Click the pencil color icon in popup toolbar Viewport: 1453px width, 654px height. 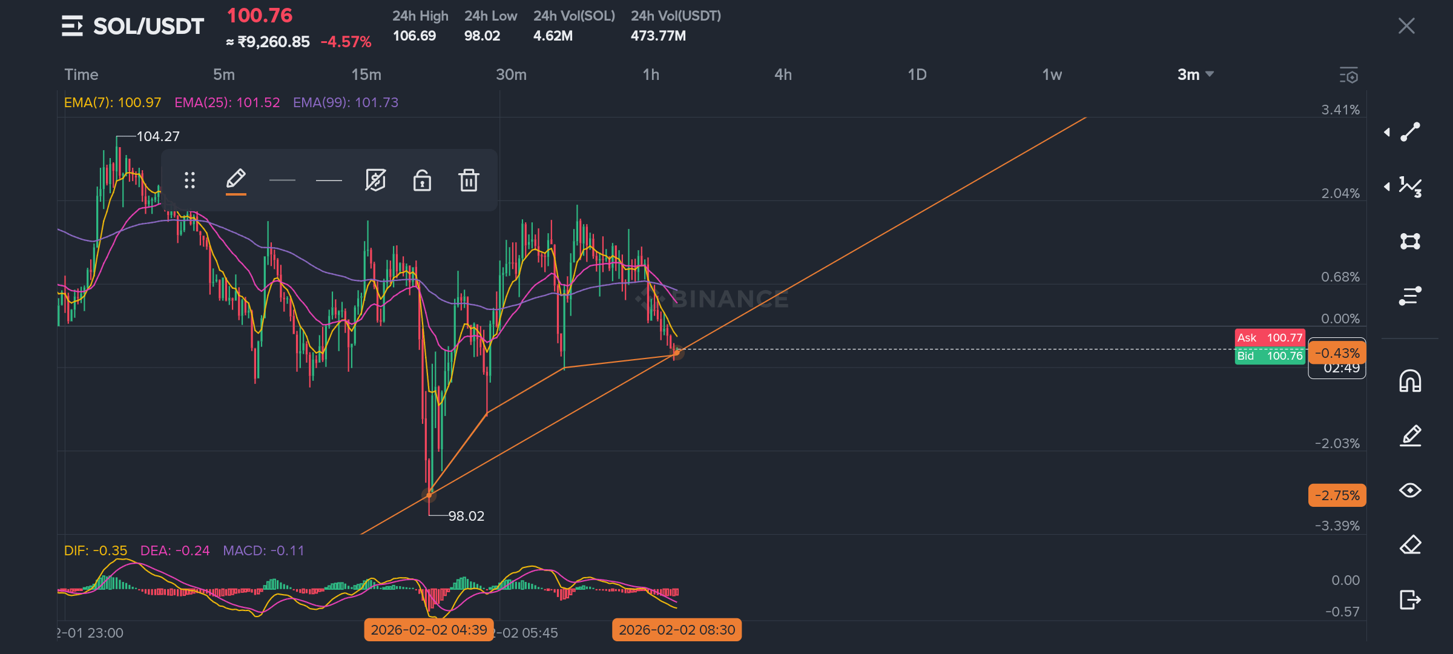[236, 180]
